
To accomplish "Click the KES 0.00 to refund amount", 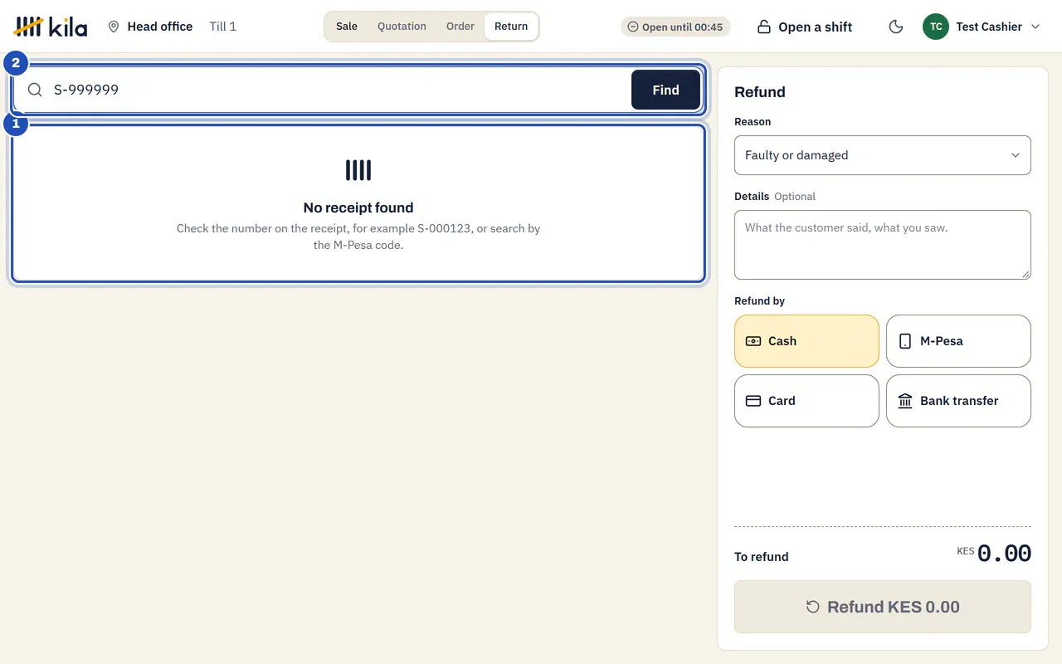I will point(994,554).
